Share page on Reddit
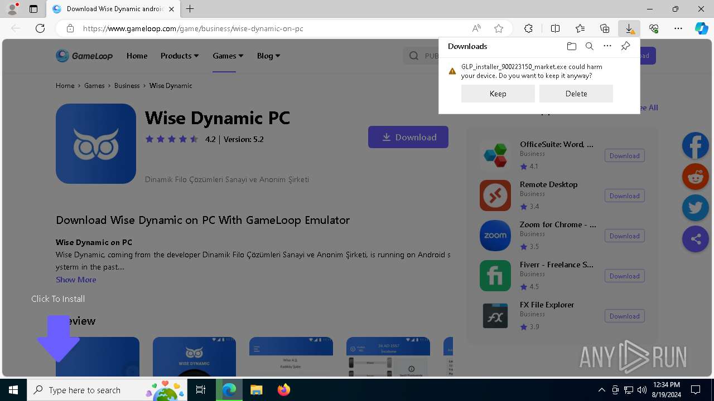Screen dimensions: 714x401 coord(696,177)
